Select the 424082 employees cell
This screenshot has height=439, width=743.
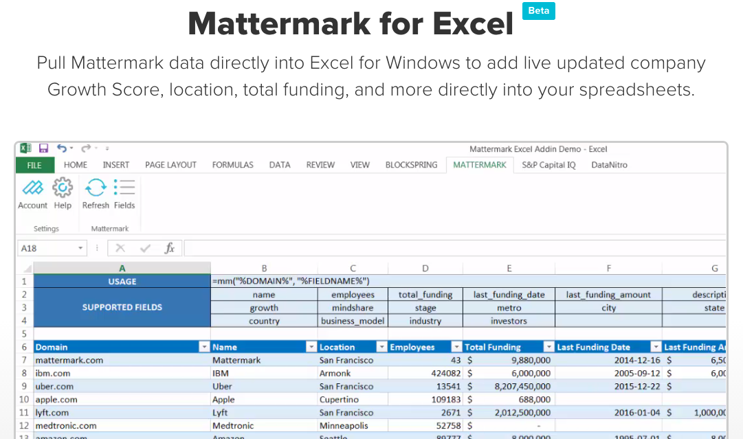tap(425, 373)
